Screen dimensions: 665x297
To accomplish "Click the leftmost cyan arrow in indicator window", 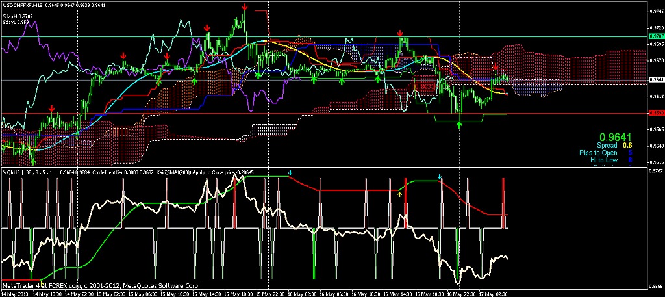I will click(290, 173).
